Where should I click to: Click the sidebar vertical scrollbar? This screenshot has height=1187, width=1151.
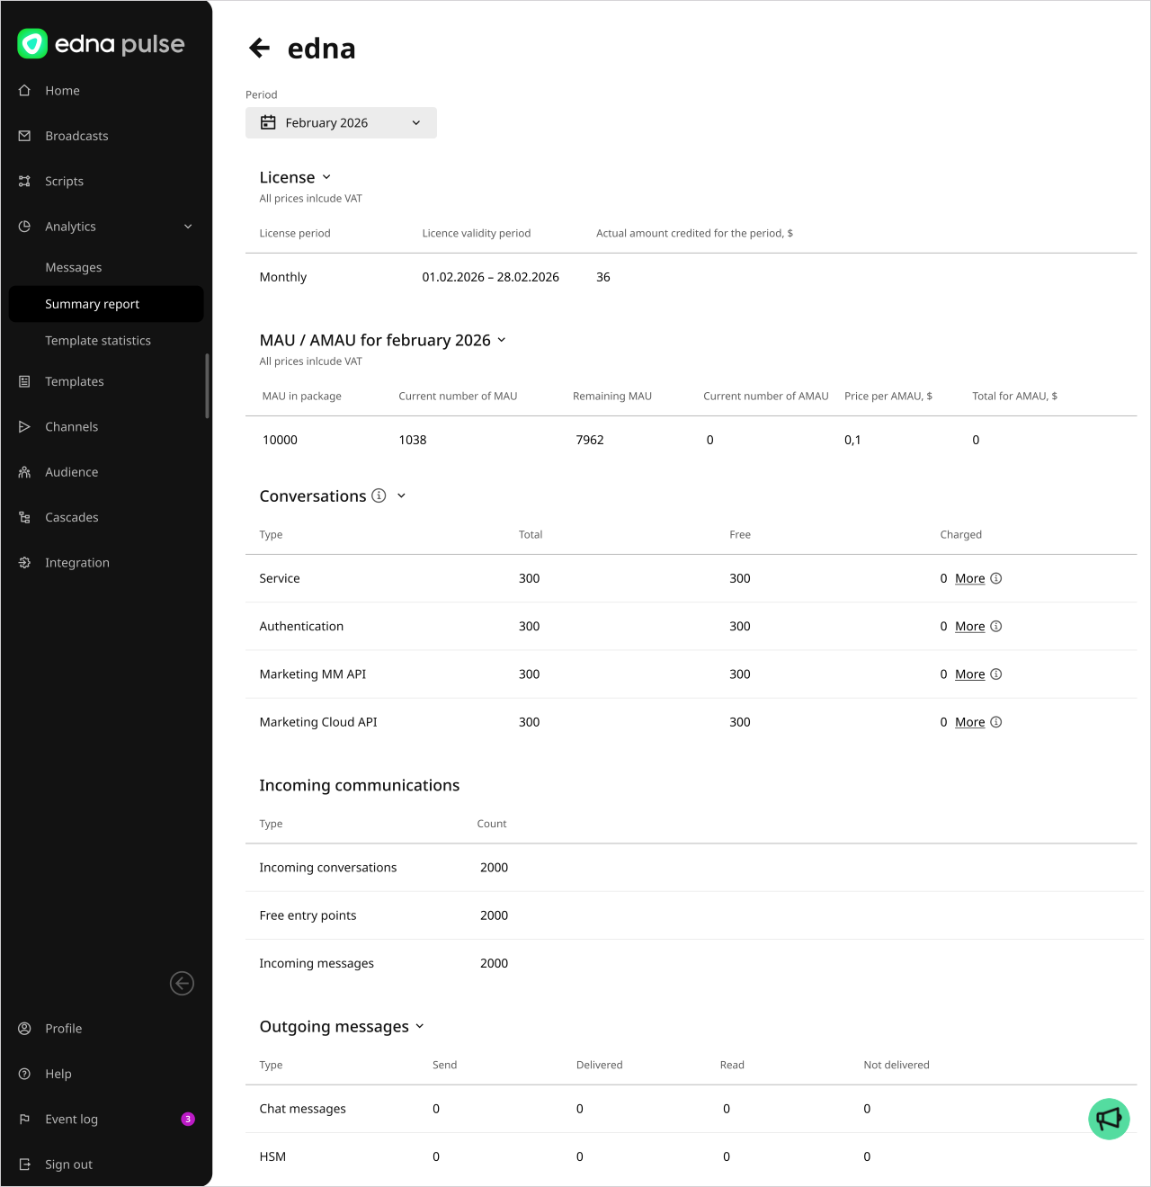click(x=208, y=387)
